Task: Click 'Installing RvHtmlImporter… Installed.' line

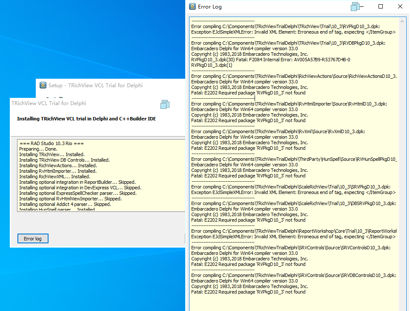Action: point(58,171)
